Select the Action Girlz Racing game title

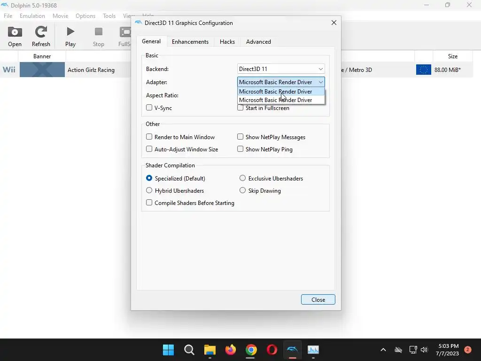pos(91,70)
